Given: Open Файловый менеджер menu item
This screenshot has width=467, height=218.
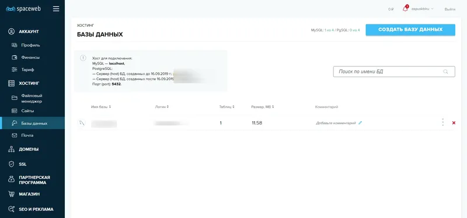Looking at the screenshot, I should point(32,99).
